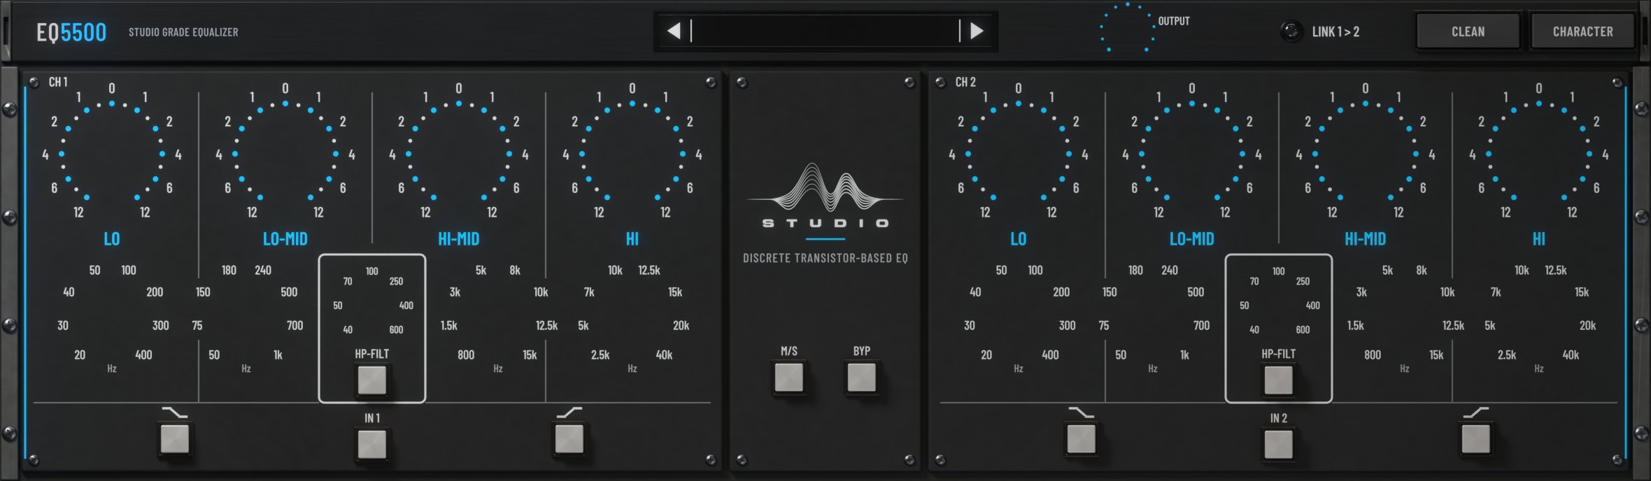Click the CH 1 LO band label
The height and width of the screenshot is (481, 1651).
[112, 239]
